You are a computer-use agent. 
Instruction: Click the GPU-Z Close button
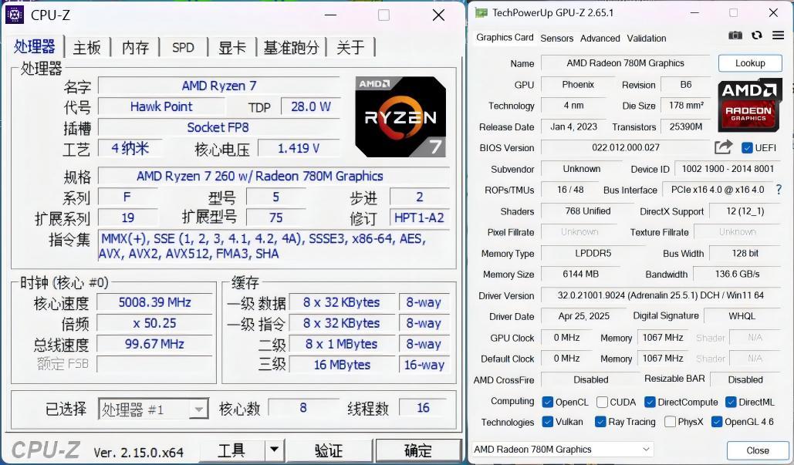pyautogui.click(x=758, y=450)
